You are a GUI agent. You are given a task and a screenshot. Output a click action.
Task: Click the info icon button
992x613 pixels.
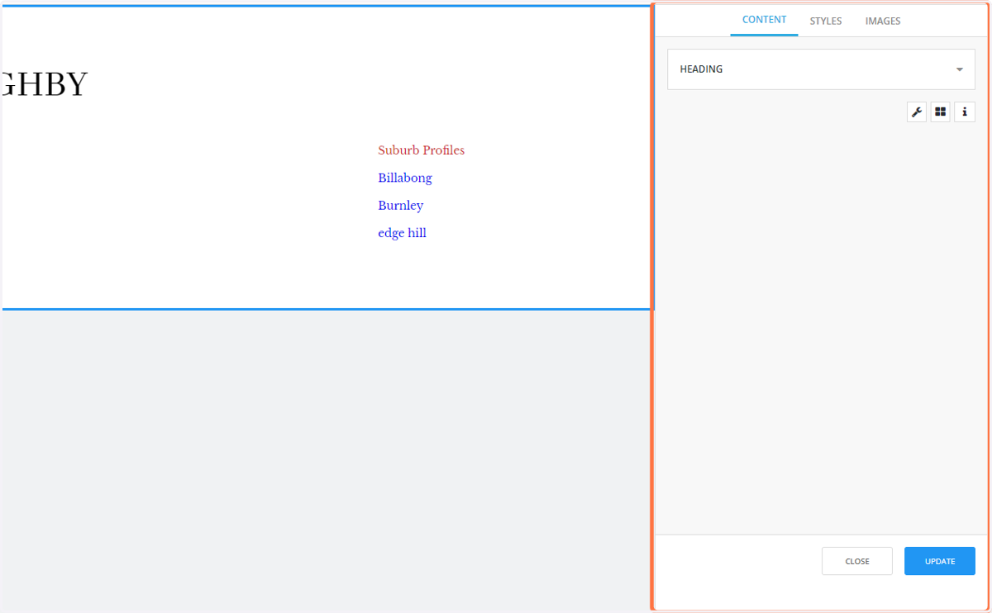[965, 112]
